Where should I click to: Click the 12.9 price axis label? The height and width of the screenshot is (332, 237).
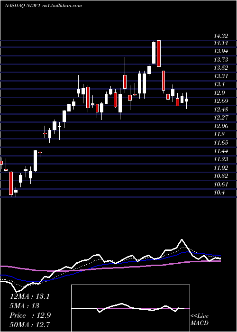220,93
